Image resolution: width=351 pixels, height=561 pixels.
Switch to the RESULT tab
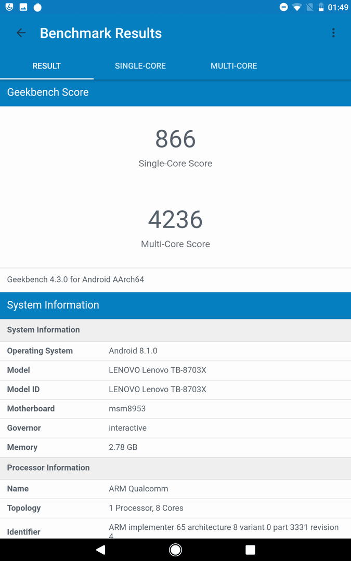(x=47, y=66)
